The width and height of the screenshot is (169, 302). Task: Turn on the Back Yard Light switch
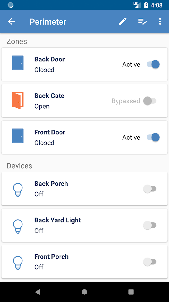pos(150,225)
